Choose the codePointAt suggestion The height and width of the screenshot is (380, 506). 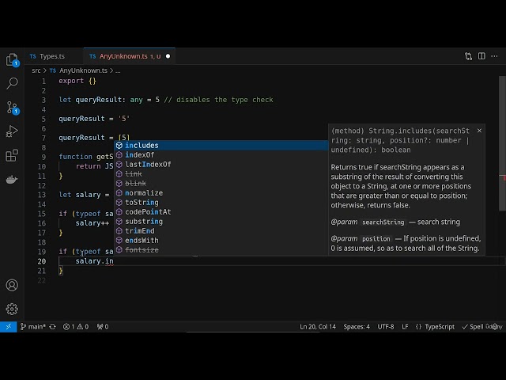[x=221, y=212]
